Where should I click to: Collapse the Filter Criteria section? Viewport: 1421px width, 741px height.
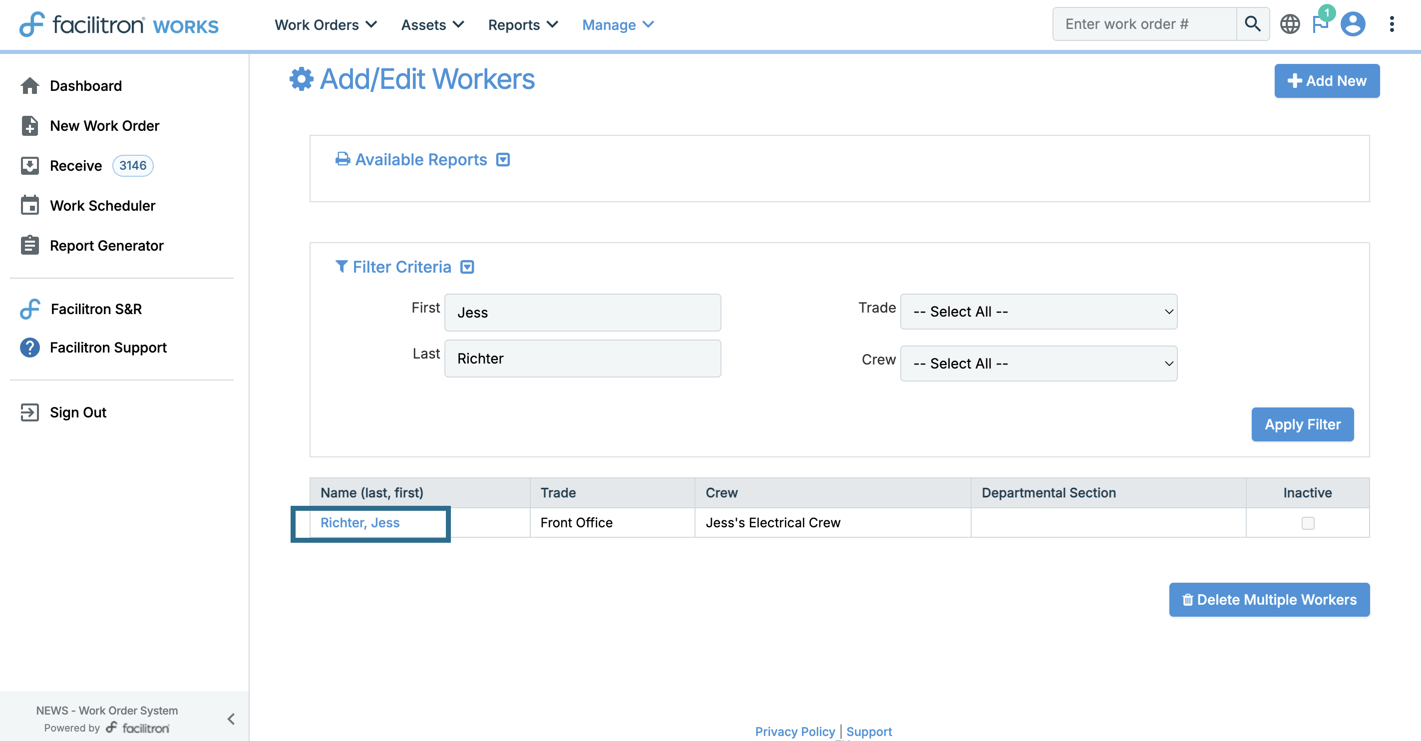point(467,267)
